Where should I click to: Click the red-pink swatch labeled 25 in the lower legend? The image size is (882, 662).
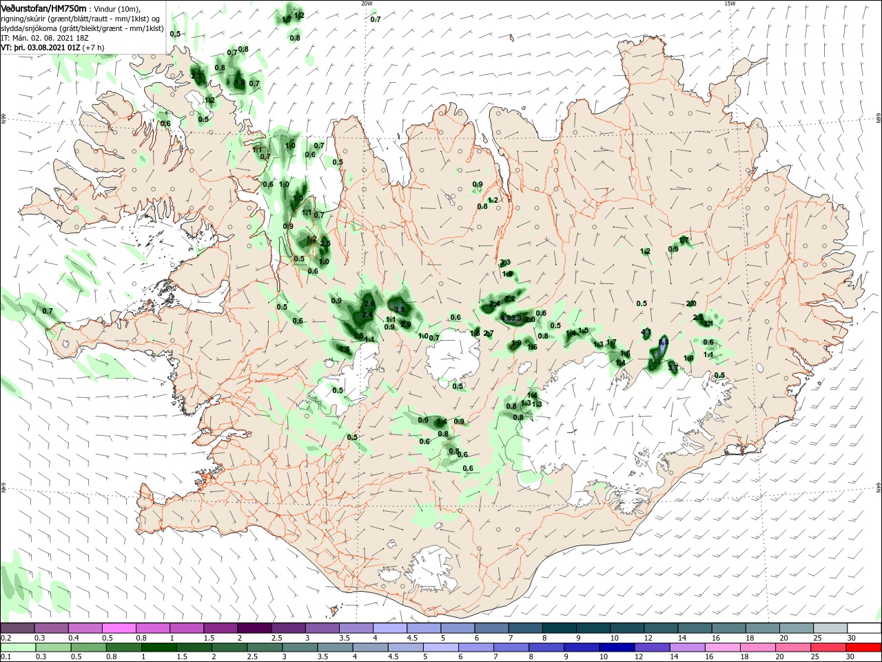click(828, 648)
